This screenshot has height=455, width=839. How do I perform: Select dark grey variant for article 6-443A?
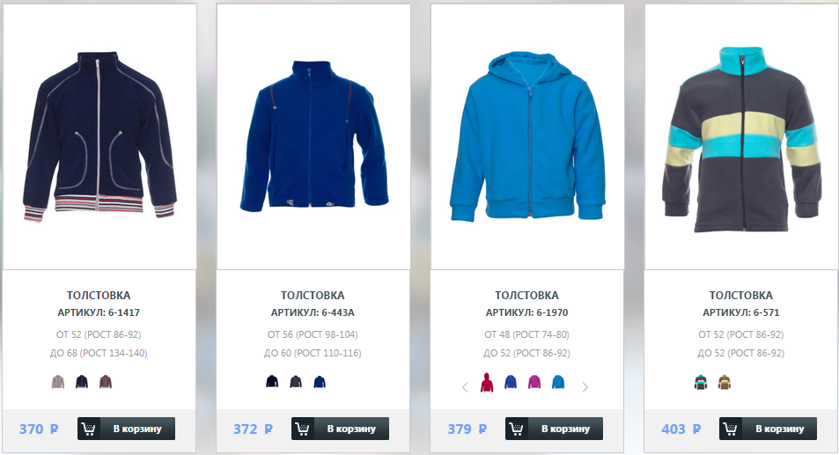(x=296, y=382)
